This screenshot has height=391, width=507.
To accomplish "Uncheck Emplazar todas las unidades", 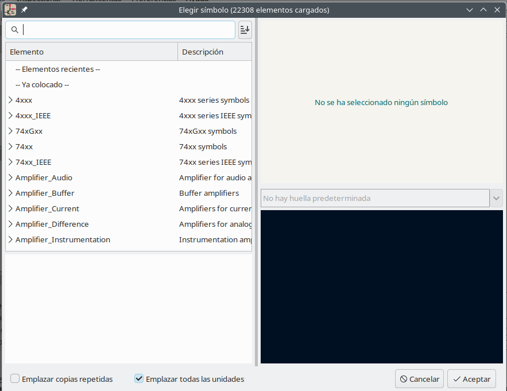I will tap(139, 379).
